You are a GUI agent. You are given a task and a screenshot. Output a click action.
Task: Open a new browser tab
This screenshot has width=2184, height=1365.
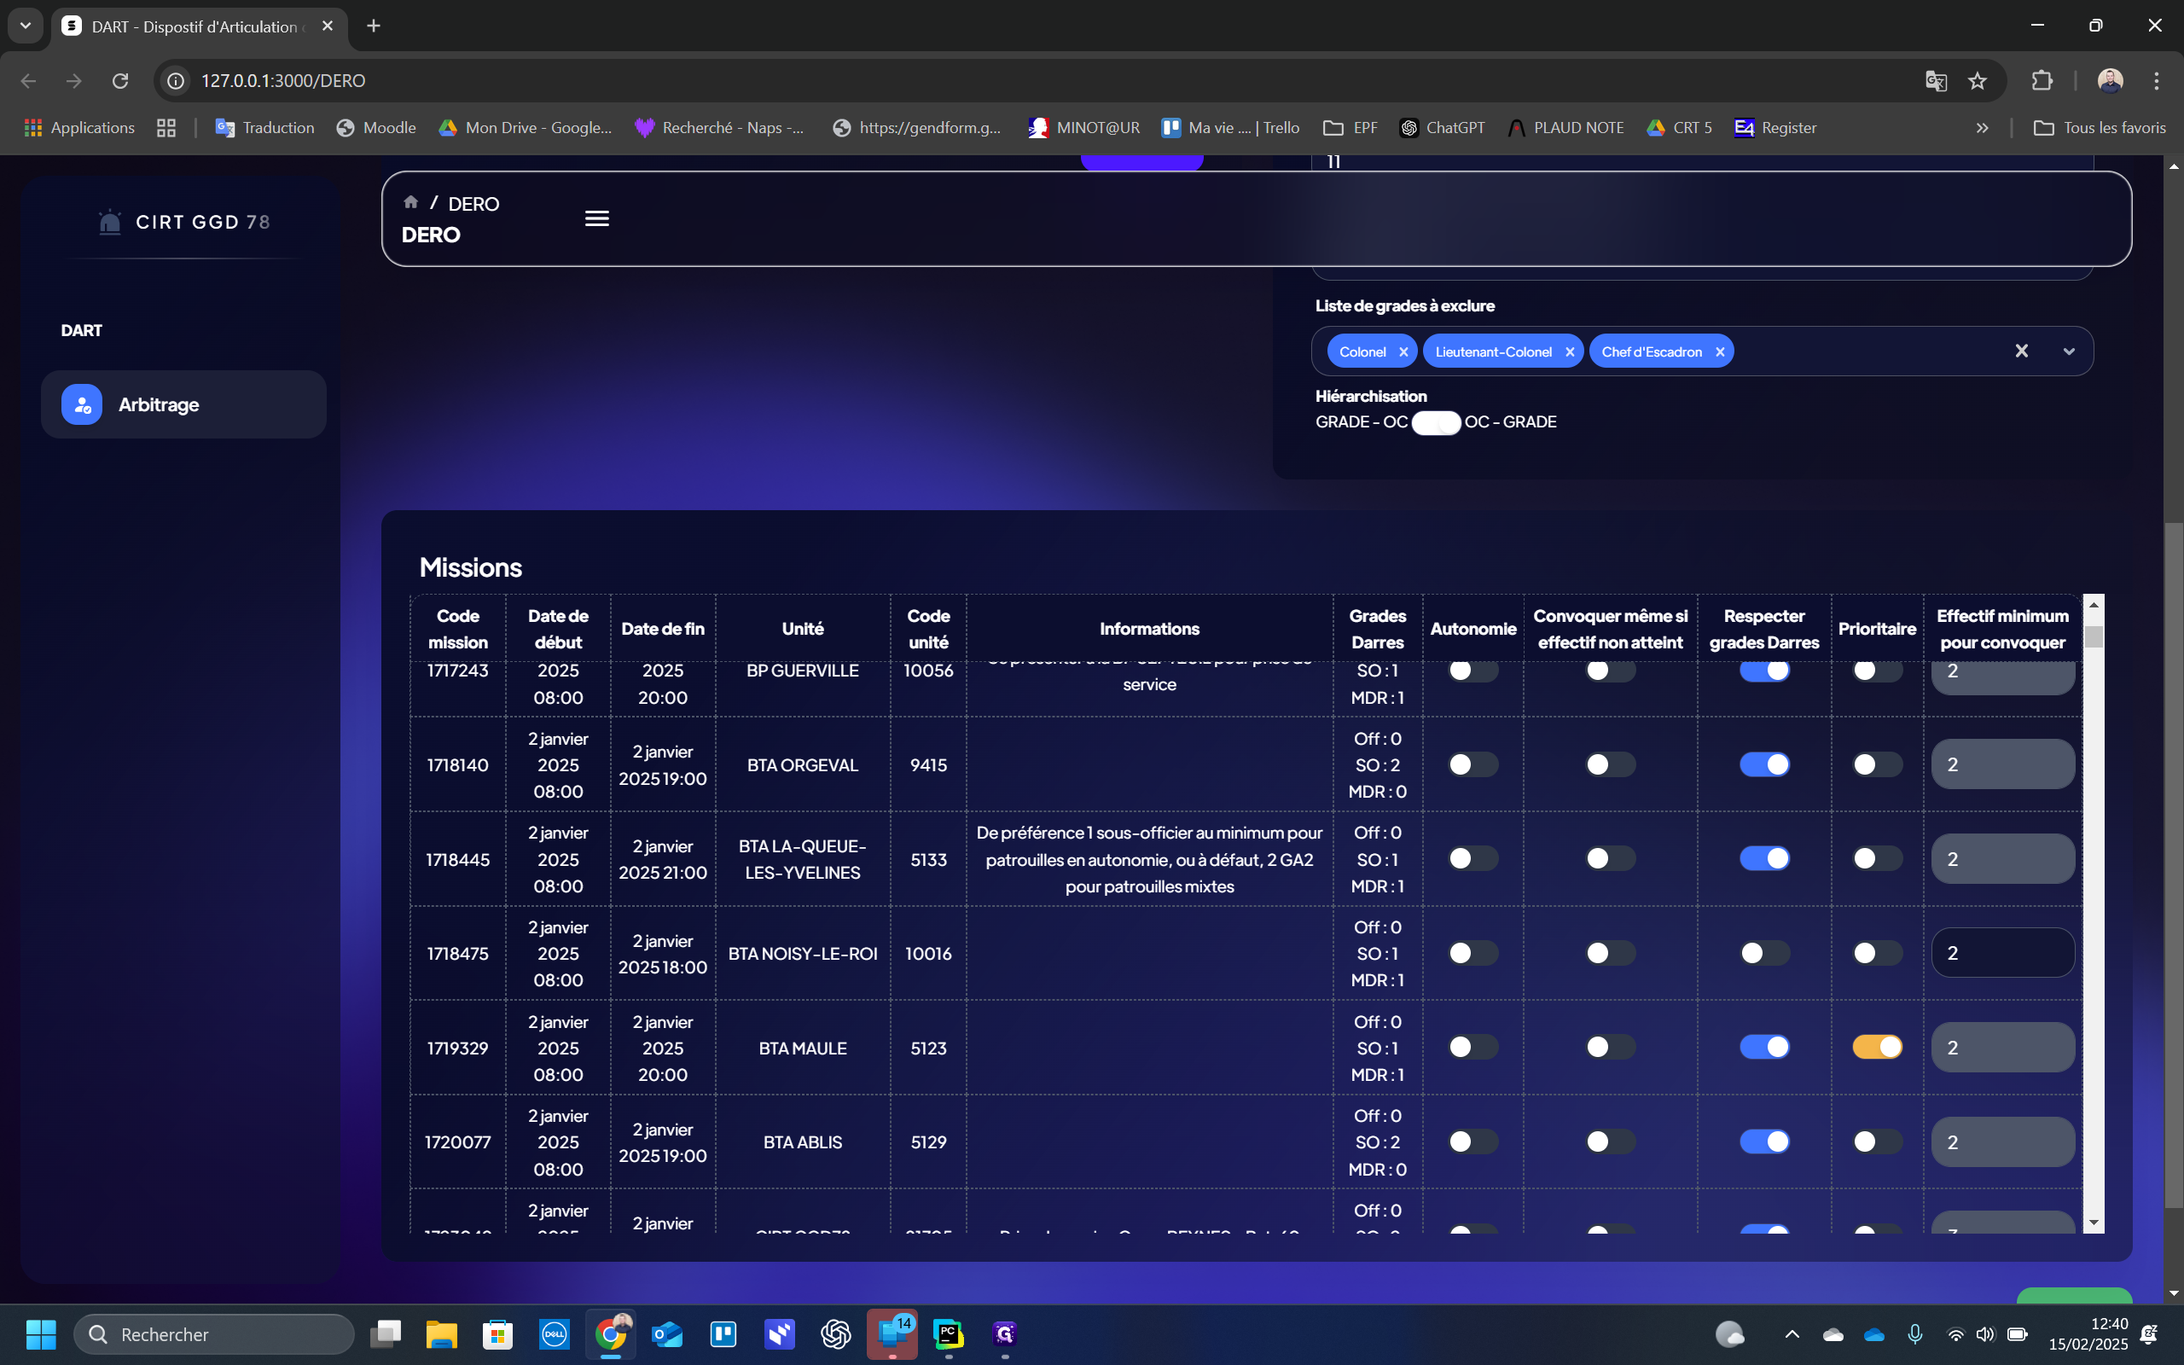374,26
